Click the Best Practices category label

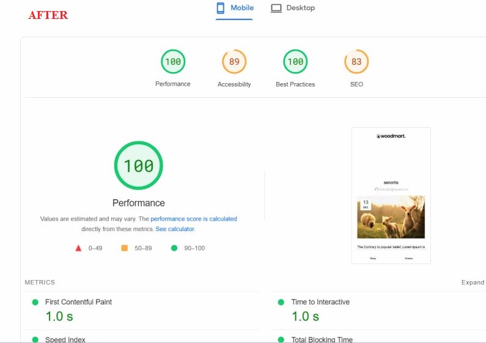point(295,84)
